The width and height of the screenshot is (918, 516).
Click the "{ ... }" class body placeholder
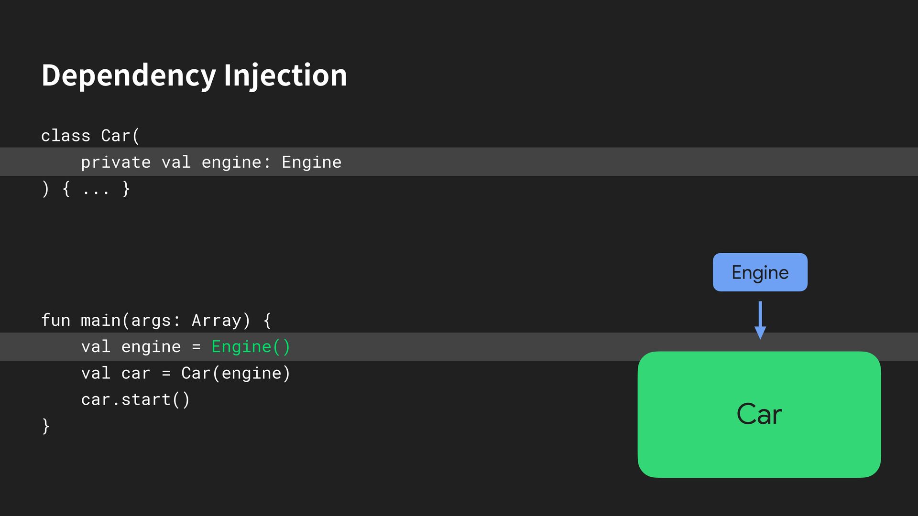(96, 189)
